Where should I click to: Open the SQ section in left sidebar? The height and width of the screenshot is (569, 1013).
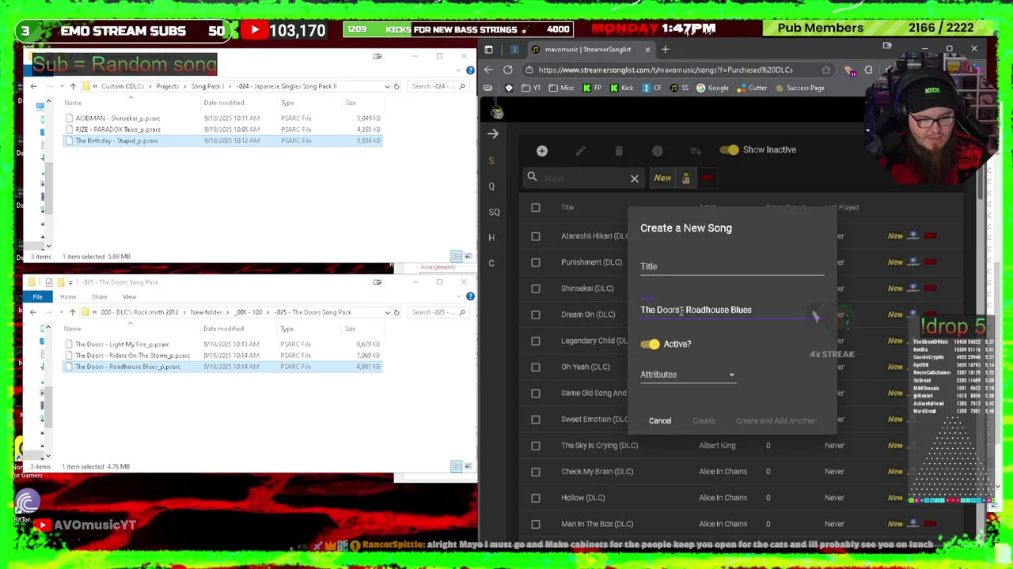tap(494, 212)
